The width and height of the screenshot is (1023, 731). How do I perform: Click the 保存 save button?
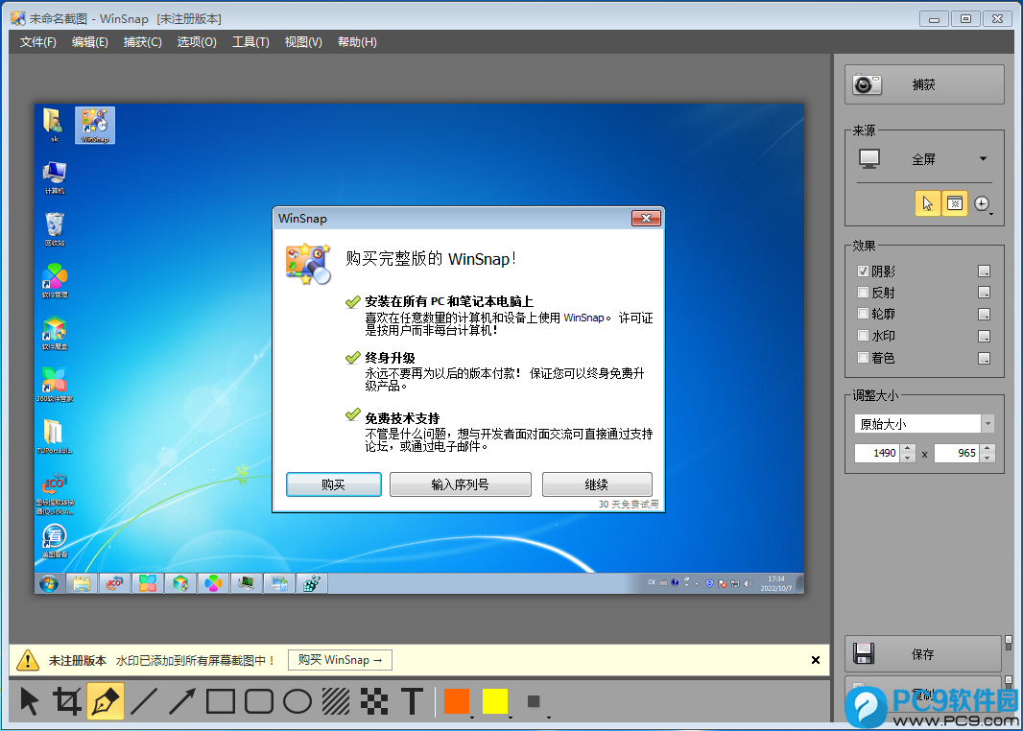click(x=922, y=654)
